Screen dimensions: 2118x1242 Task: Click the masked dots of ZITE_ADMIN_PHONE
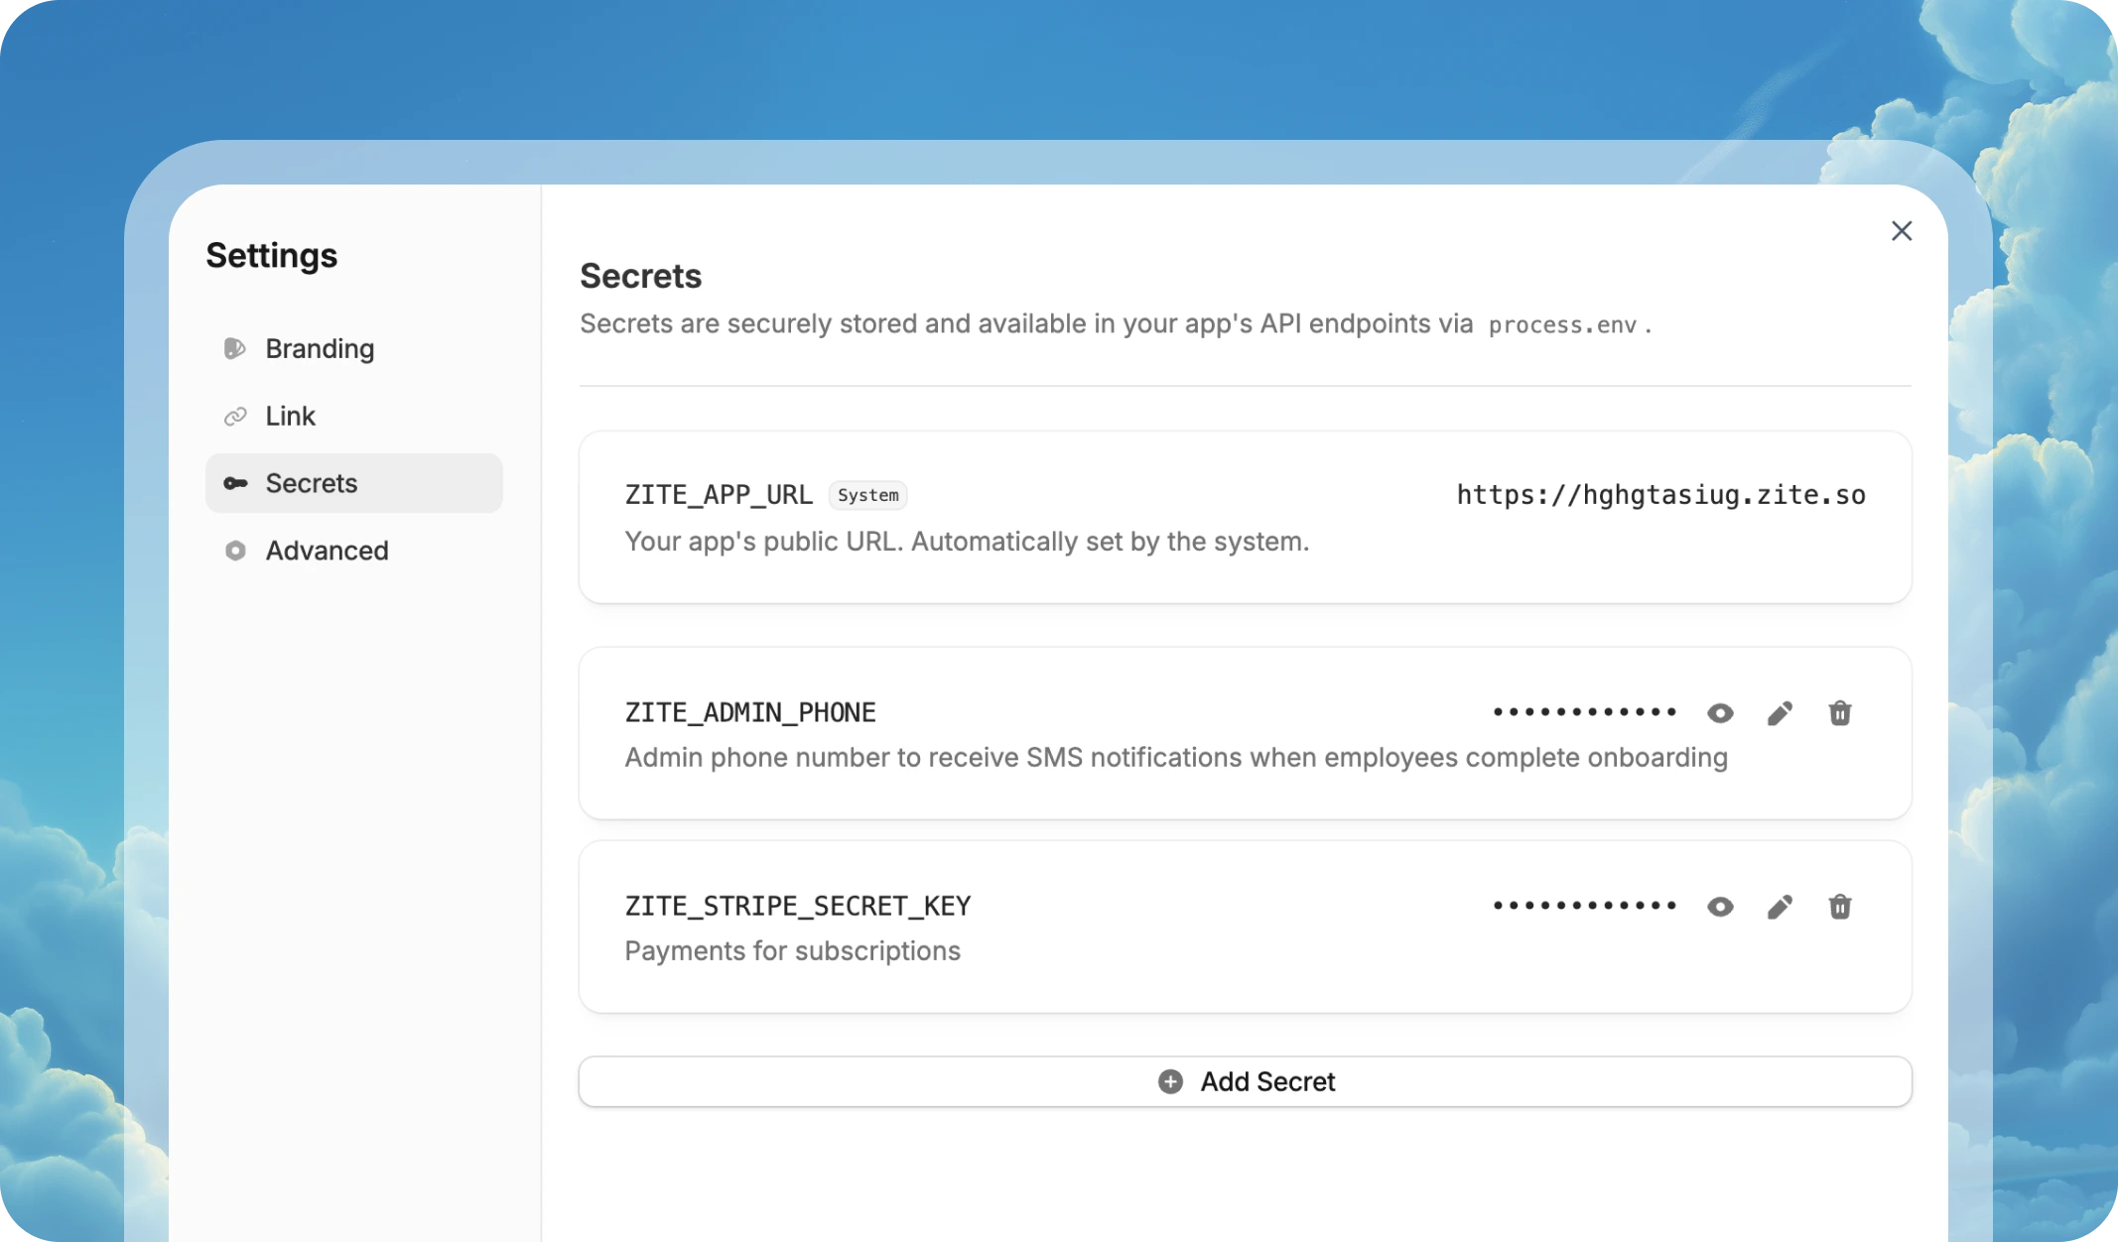pyautogui.click(x=1584, y=710)
